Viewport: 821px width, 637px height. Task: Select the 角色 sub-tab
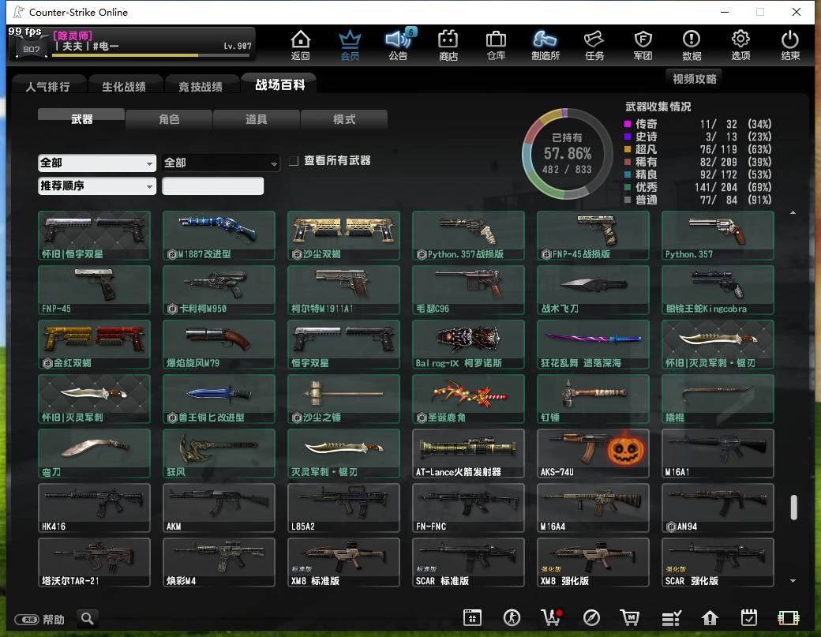[x=169, y=119]
